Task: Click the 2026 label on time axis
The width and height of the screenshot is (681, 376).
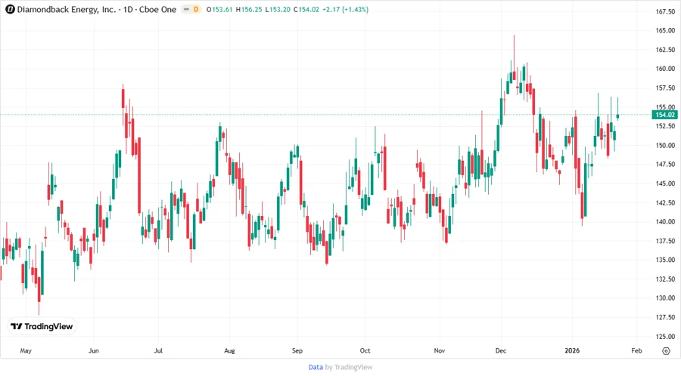Action: 572,351
